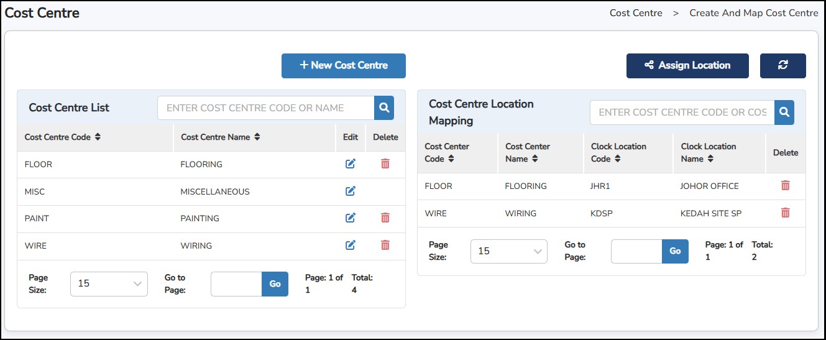Open Page Size dropdown in Location Mapping

(x=508, y=251)
